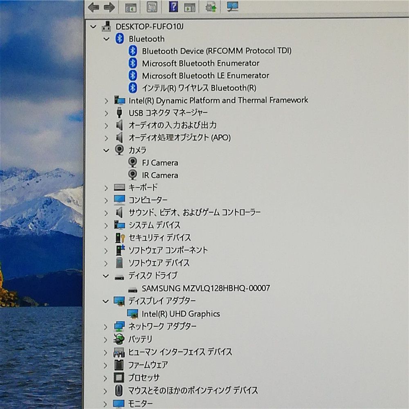This screenshot has height=409, width=409.
Task: Click the Microsoft Bluetooth LE Enumerator icon
Action: tap(133, 76)
